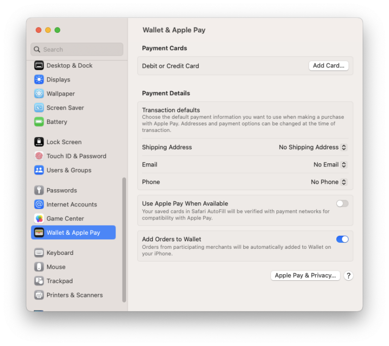
Task: Click the Wallpaper flower icon
Action: point(39,94)
